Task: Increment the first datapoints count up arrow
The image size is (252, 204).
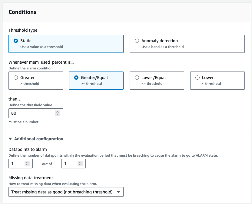Action: 27,162
